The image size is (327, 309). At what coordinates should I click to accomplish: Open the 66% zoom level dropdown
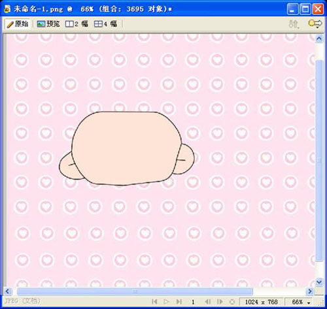[x=300, y=302]
